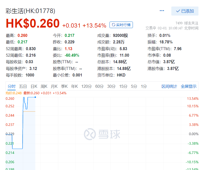Click 振幅 value 18.78%

(x=166, y=42)
